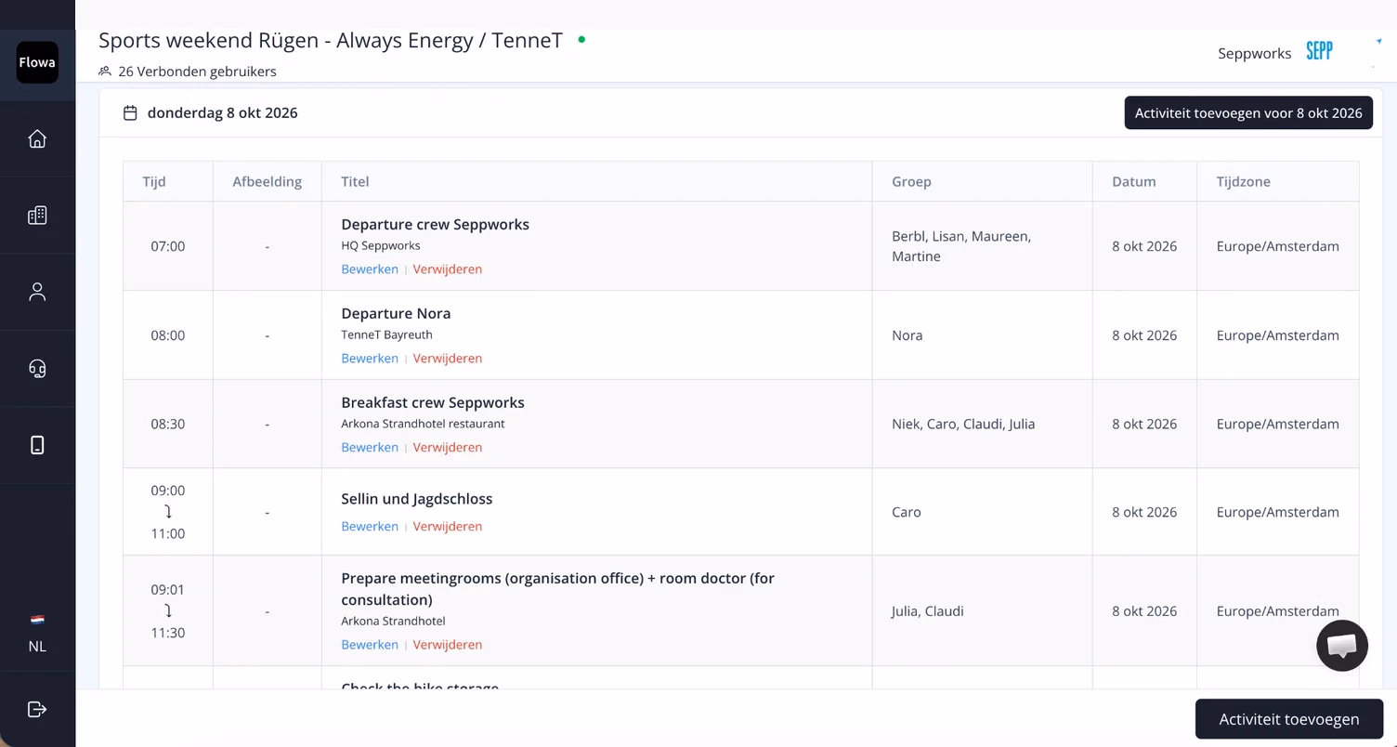The image size is (1397, 747).
Task: Delete the Prepare meetingrooms activity
Action: (448, 645)
